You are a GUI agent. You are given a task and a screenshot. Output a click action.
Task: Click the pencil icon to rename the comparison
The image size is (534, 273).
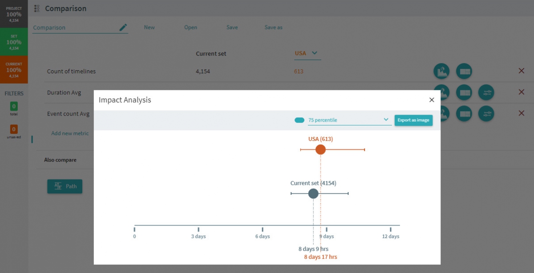click(123, 27)
